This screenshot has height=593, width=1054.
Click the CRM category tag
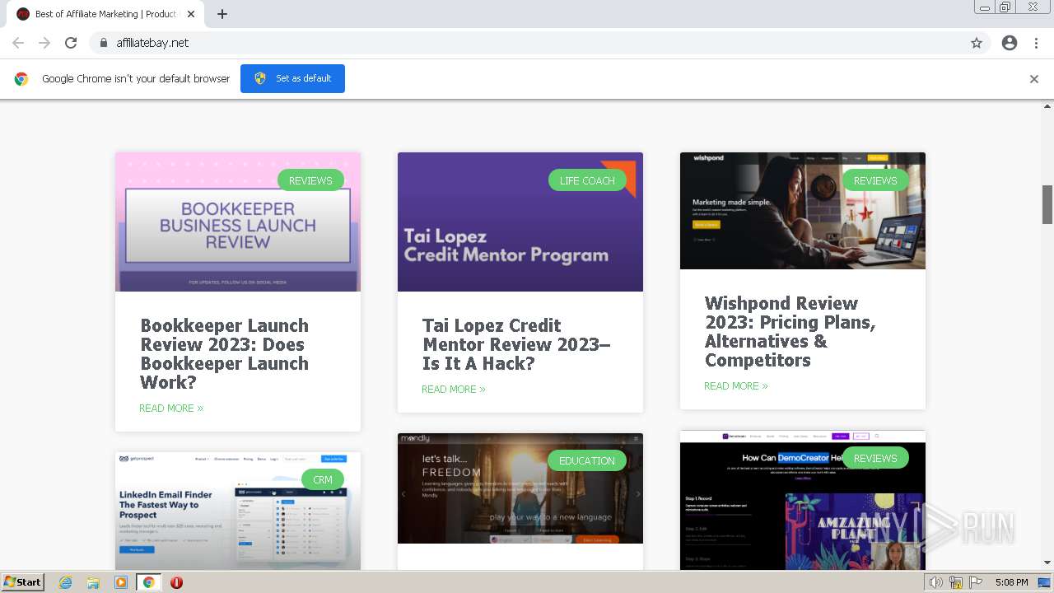(x=323, y=479)
